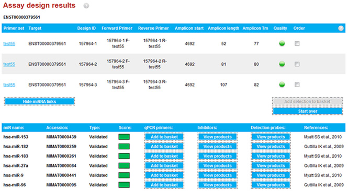Click green score box for hsa-miR-9
This screenshot has width=348, height=191.
click(x=124, y=175)
